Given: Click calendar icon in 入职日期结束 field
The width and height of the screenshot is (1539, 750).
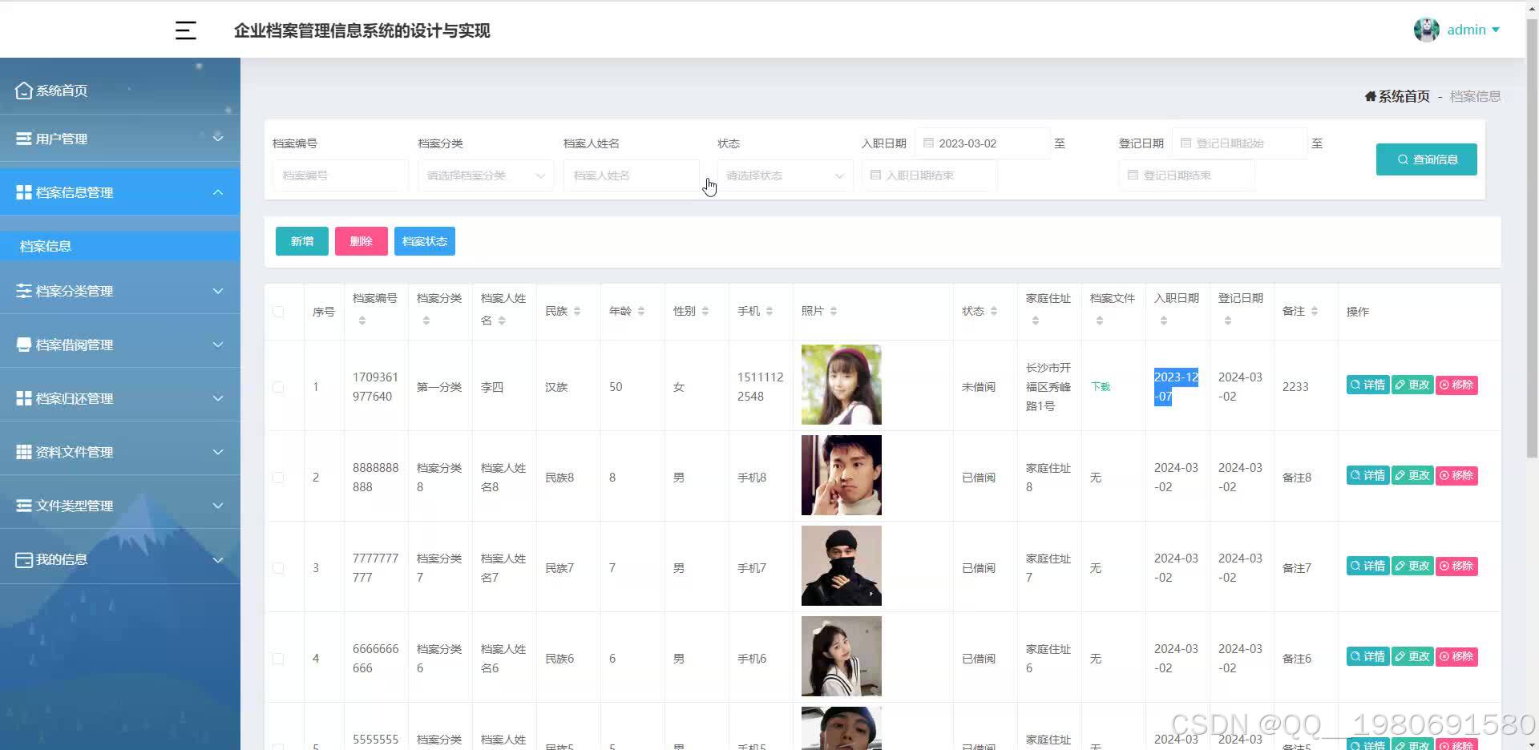Looking at the screenshot, I should [875, 175].
